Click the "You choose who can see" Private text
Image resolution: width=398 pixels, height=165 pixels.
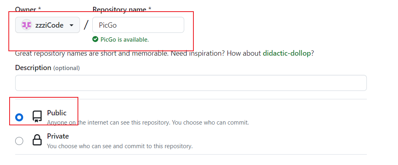pos(120,146)
